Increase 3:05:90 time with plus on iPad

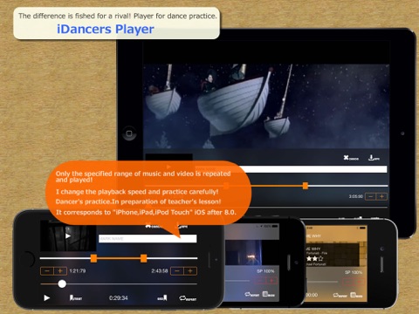click(381, 197)
